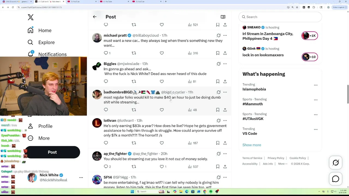Reply to Biggles' post
349x196 pixels.
(106, 81)
